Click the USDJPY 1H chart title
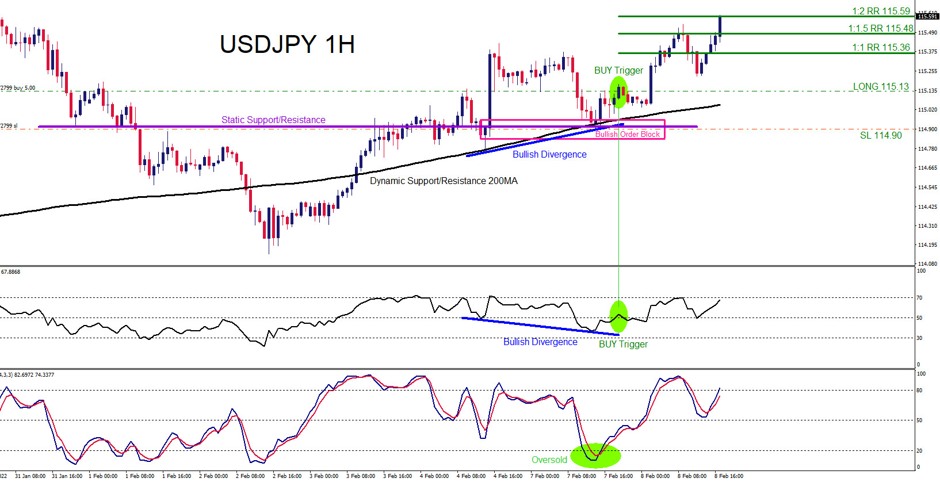This screenshot has height=482, width=940. click(x=287, y=45)
